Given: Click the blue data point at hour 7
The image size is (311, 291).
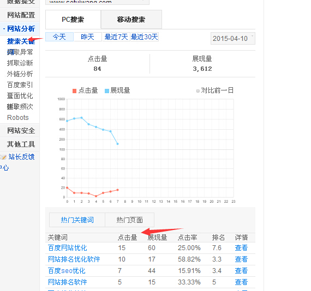Looking at the screenshot, I should [x=118, y=144].
